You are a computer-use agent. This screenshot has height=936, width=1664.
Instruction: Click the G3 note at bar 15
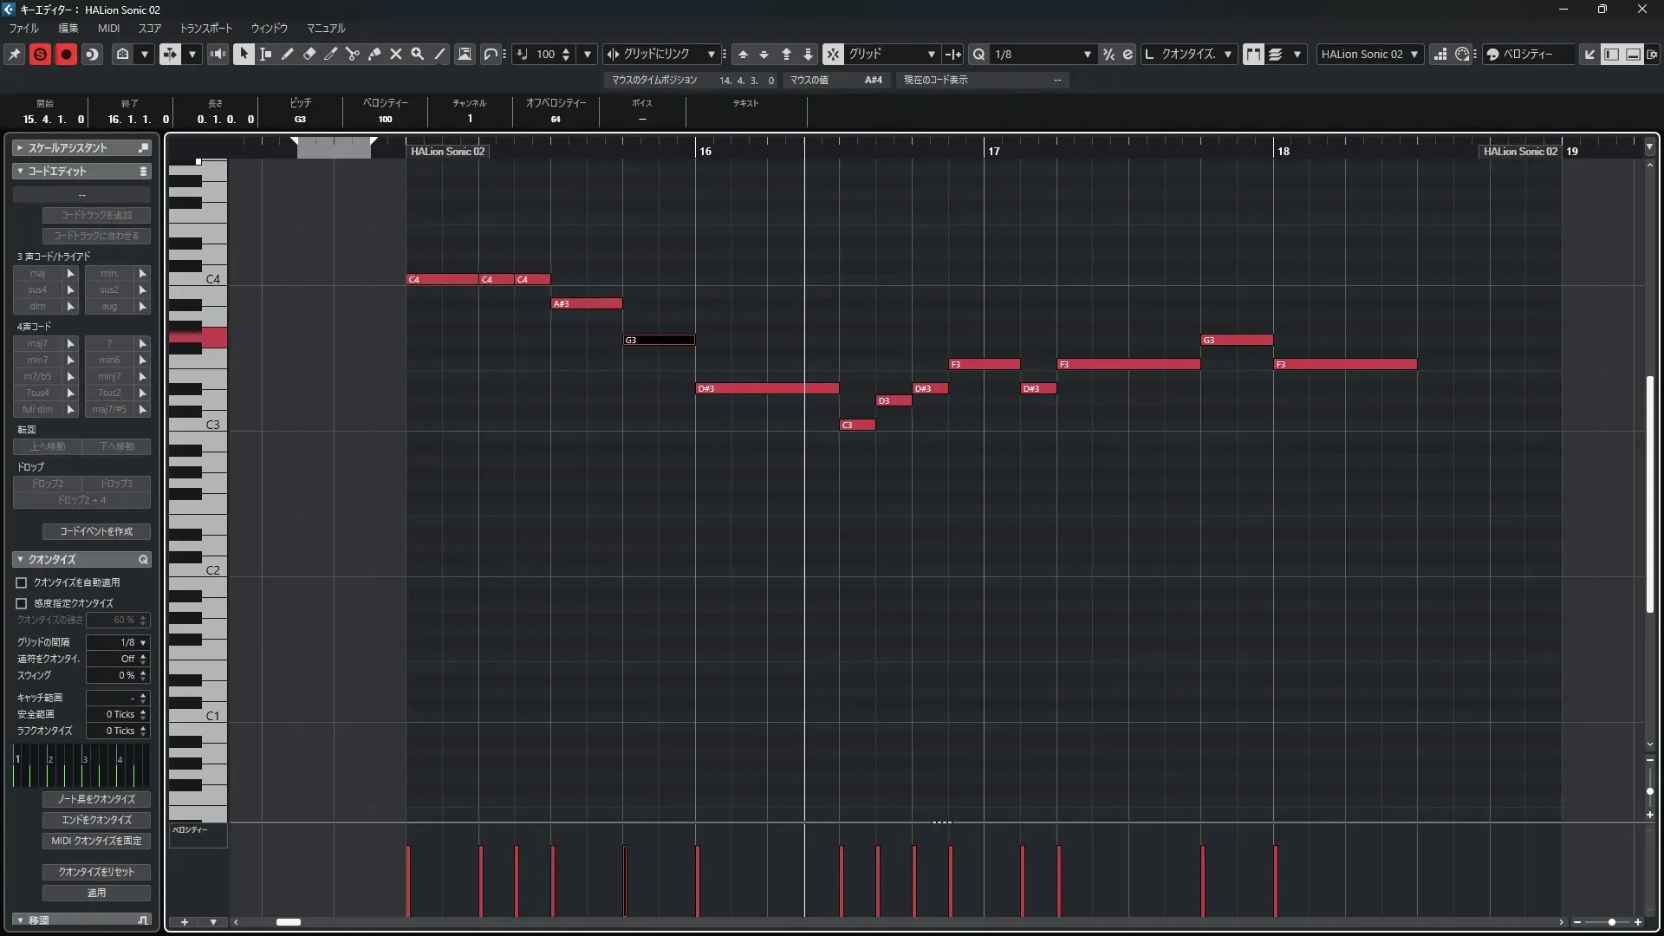click(x=659, y=340)
